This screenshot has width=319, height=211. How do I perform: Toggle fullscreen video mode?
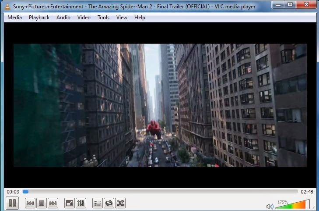click(70, 203)
